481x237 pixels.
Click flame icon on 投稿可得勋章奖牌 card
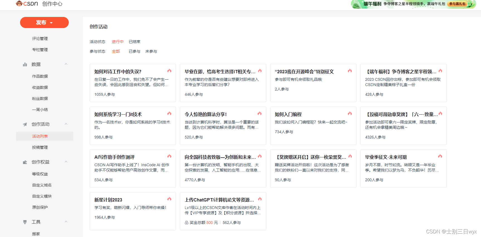point(440,114)
